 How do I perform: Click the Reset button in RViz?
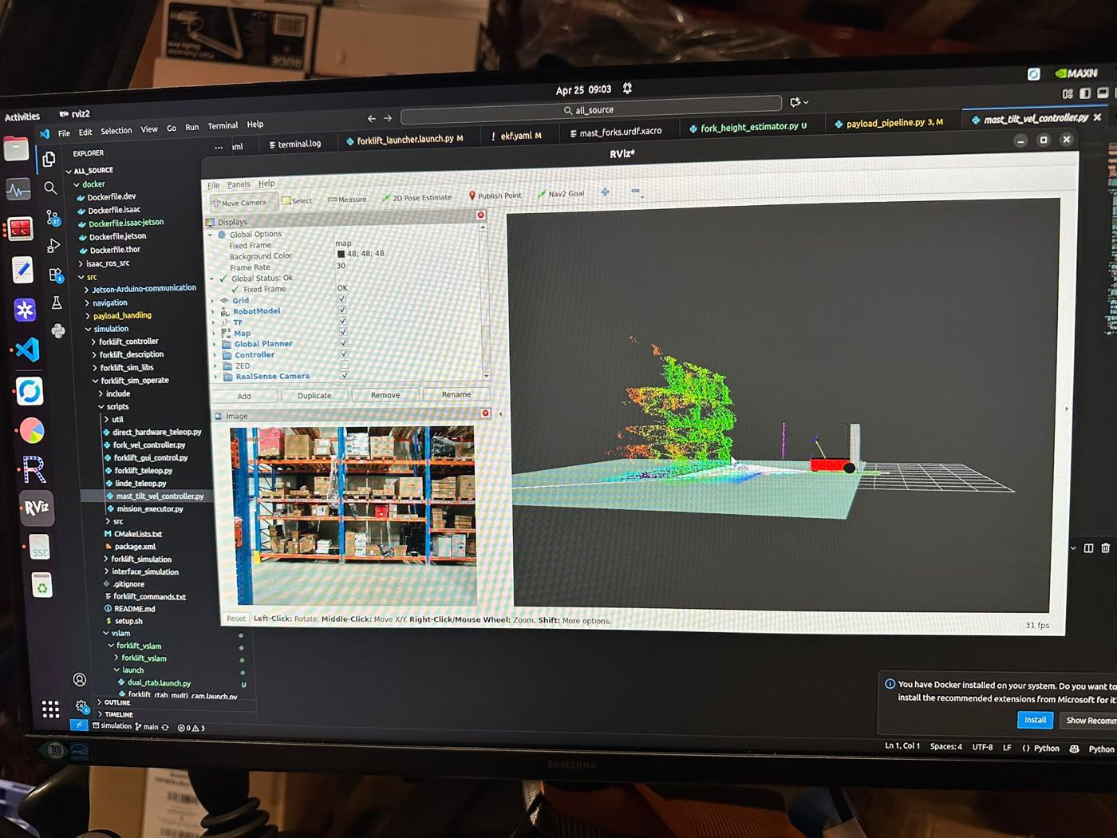(x=236, y=619)
